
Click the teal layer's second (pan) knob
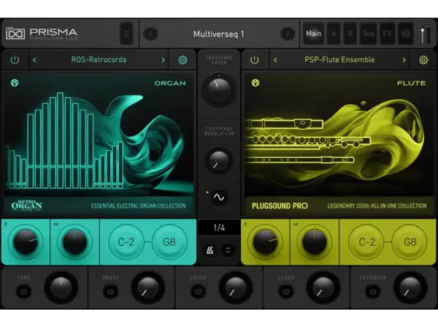pos(74,242)
